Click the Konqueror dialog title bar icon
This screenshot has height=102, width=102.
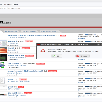[39, 44]
